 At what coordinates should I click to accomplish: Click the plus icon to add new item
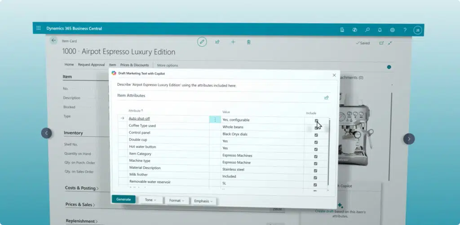233,42
